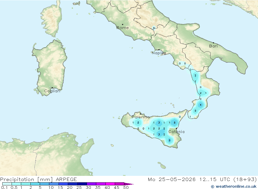Select the 40–45 mm legend color swatch
258x189 pixels.
[x=110, y=184]
